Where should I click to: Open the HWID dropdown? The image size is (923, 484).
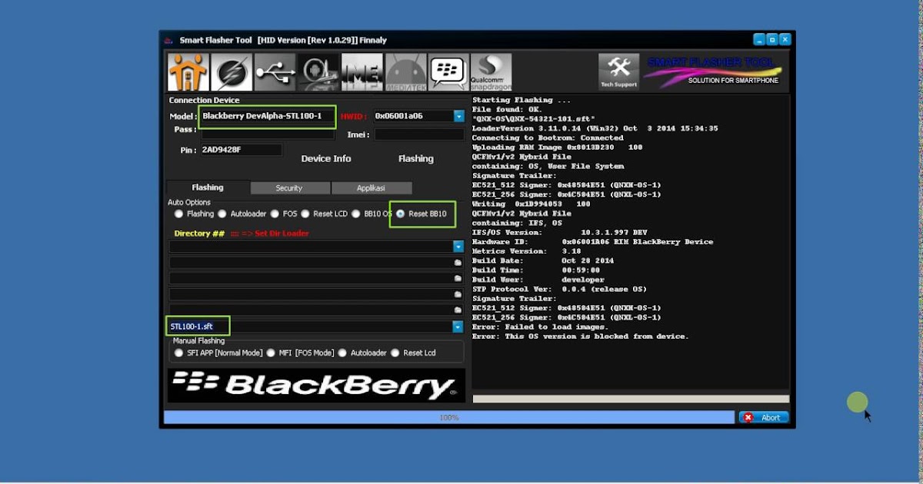coord(458,114)
